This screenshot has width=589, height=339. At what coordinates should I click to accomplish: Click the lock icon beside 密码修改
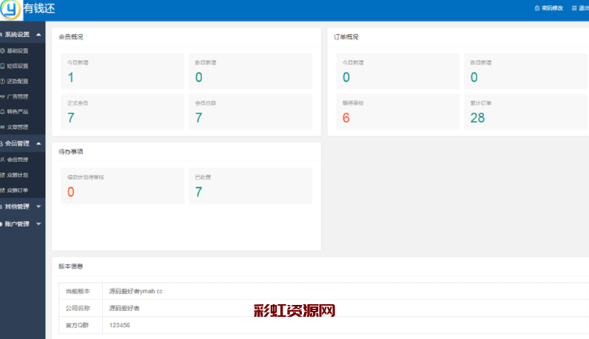click(x=537, y=8)
